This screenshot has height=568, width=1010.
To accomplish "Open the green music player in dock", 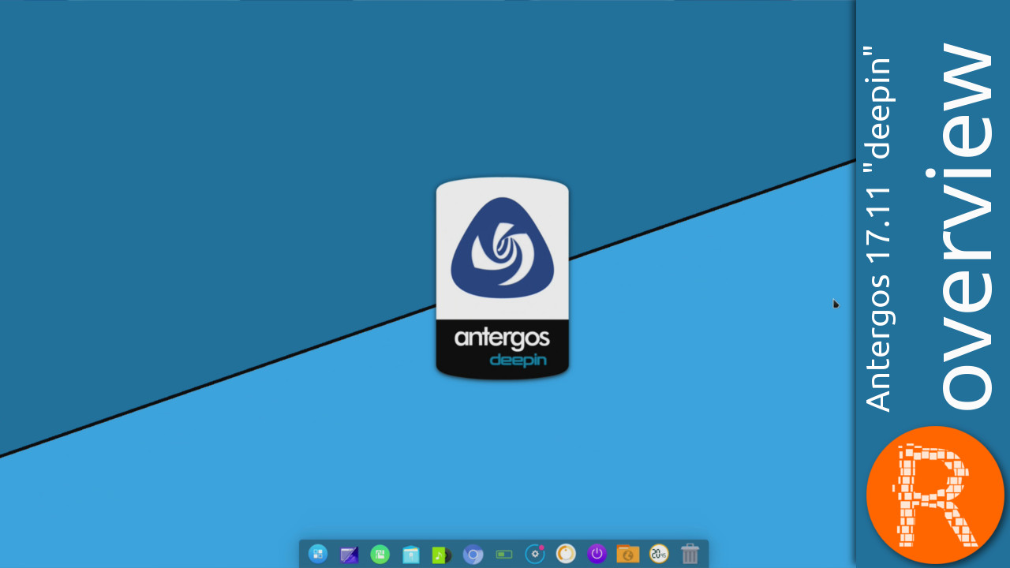I will click(x=442, y=555).
